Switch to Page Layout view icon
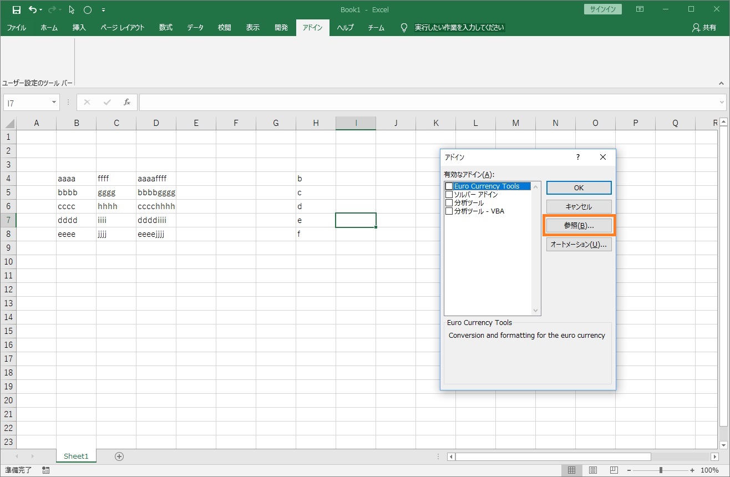This screenshot has width=730, height=477. coord(593,470)
